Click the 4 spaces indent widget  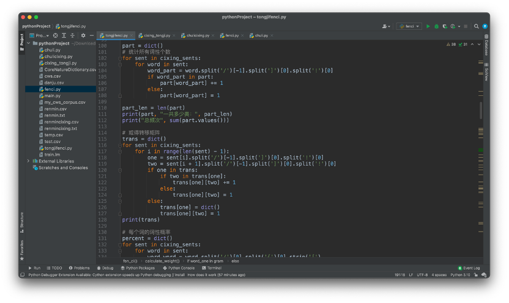[439, 275]
